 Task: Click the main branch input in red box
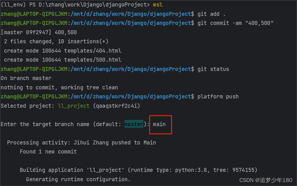click(x=159, y=124)
